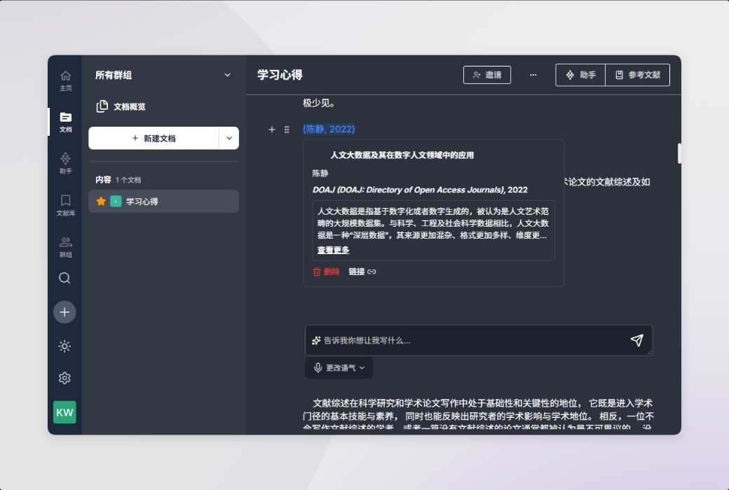Click the document scrollbar thumb
This screenshot has width=729, height=490.
tap(679, 153)
